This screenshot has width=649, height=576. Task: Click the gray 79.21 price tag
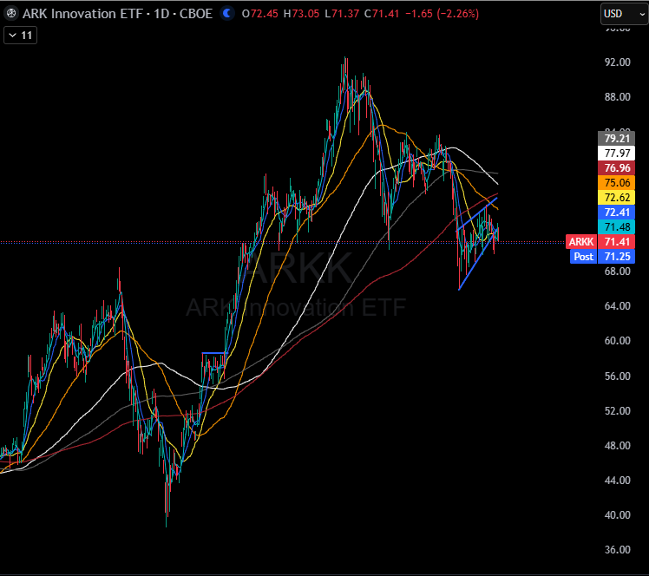(x=617, y=138)
